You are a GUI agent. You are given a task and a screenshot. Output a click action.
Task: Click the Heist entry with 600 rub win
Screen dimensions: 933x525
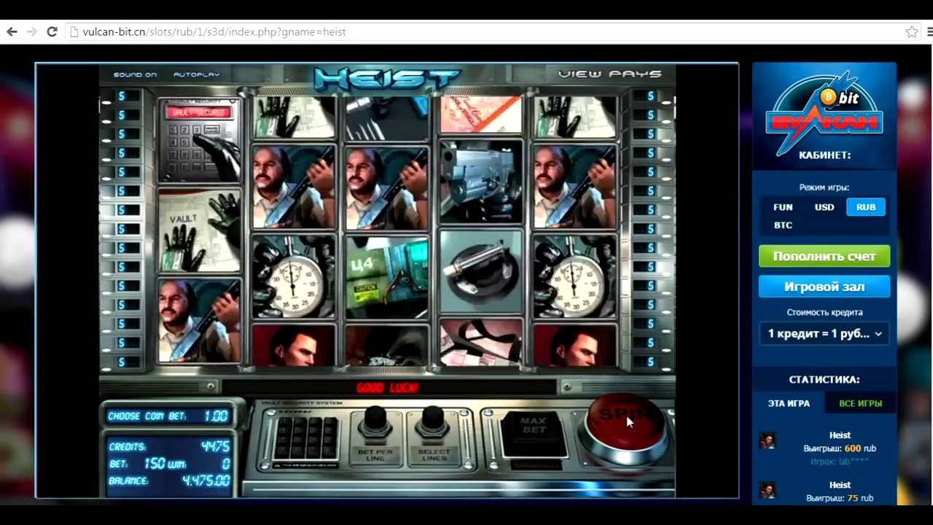click(840, 448)
